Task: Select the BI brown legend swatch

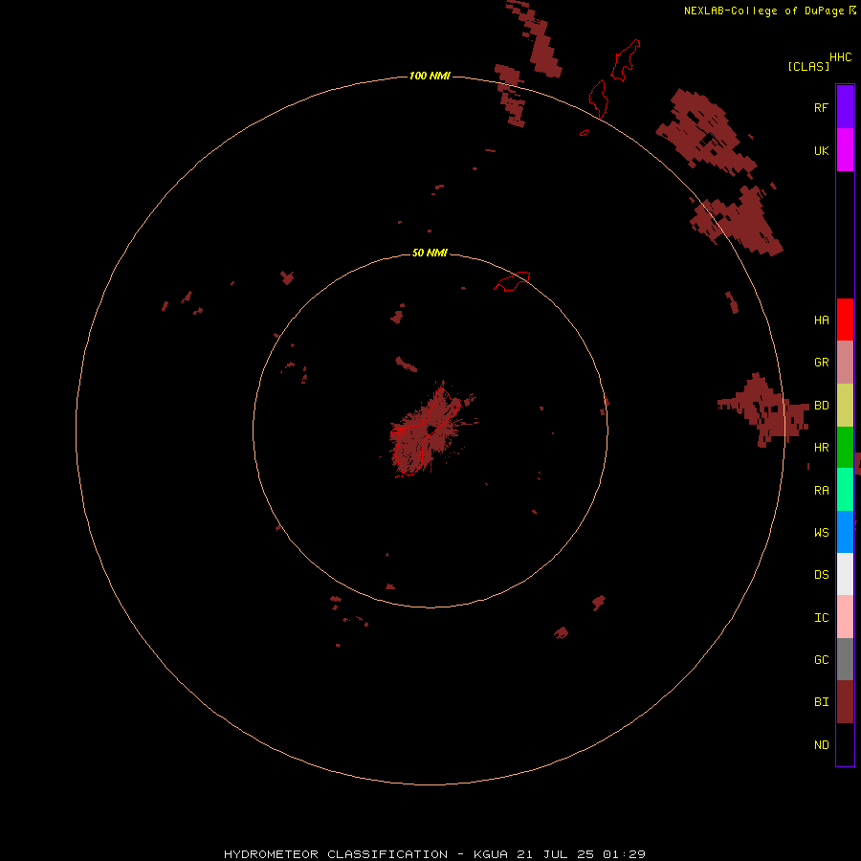Action: pyautogui.click(x=845, y=702)
